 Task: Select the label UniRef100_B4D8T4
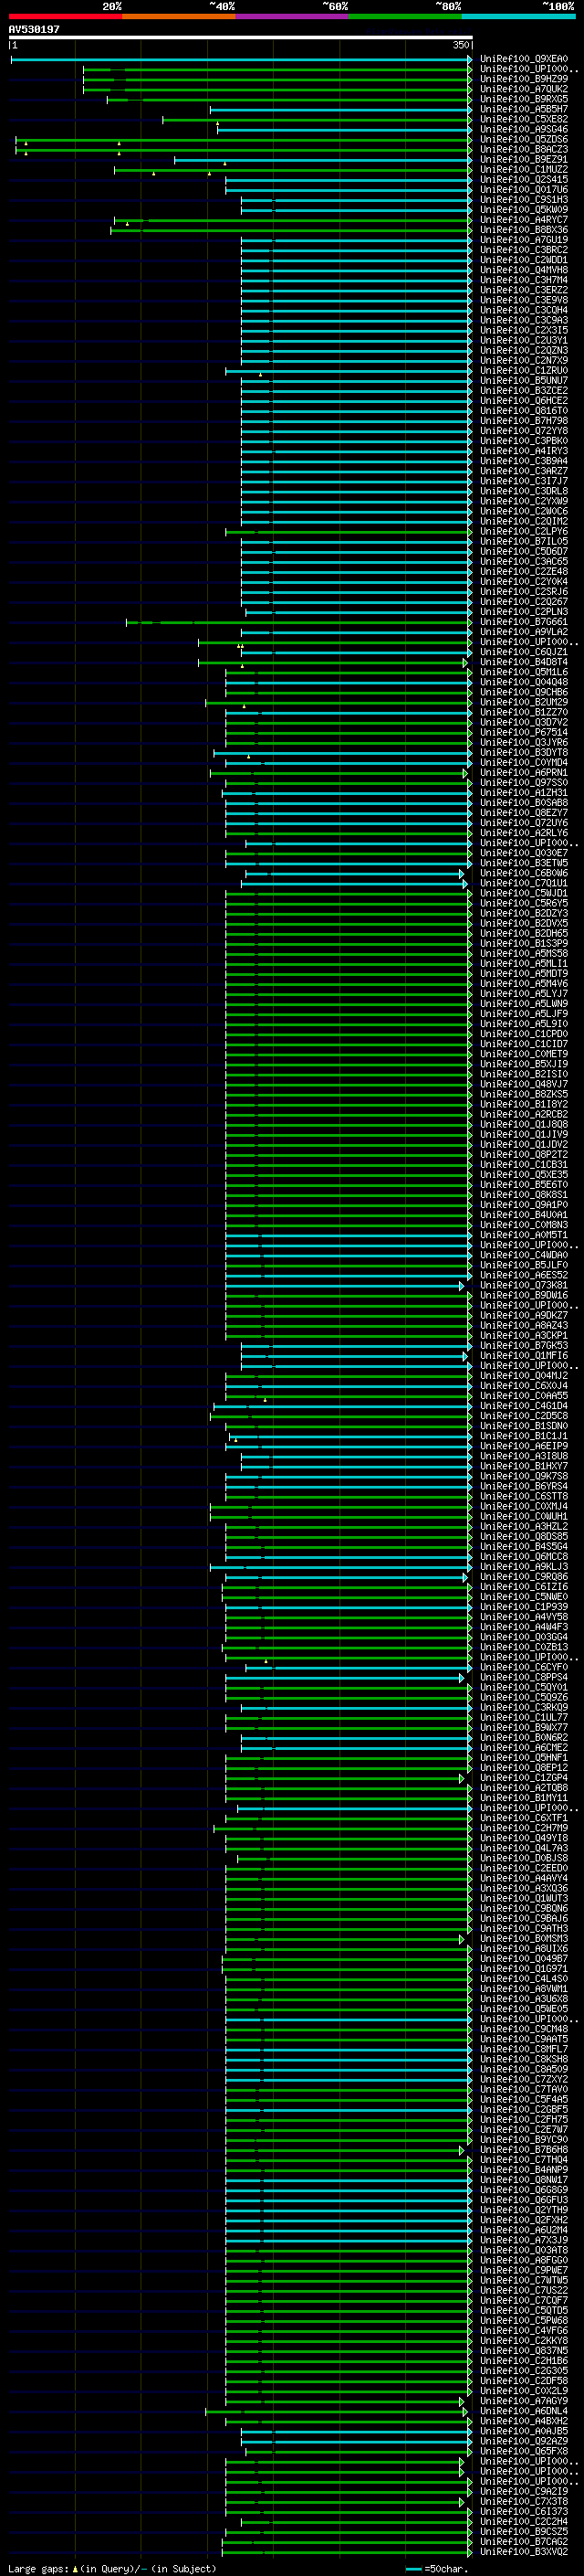coord(524,662)
